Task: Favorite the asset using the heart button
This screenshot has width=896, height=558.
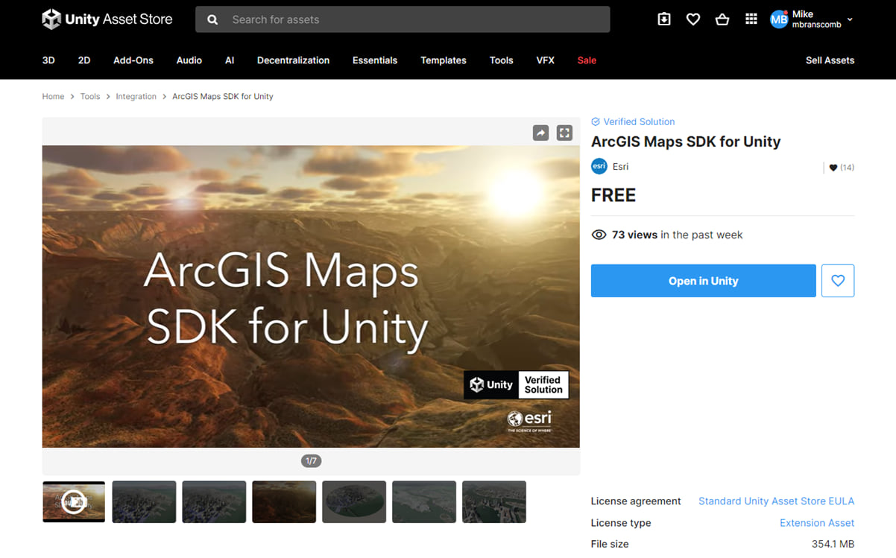Action: pyautogui.click(x=838, y=281)
